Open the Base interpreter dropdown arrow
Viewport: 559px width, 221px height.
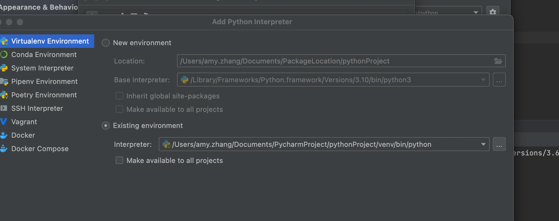click(x=483, y=80)
